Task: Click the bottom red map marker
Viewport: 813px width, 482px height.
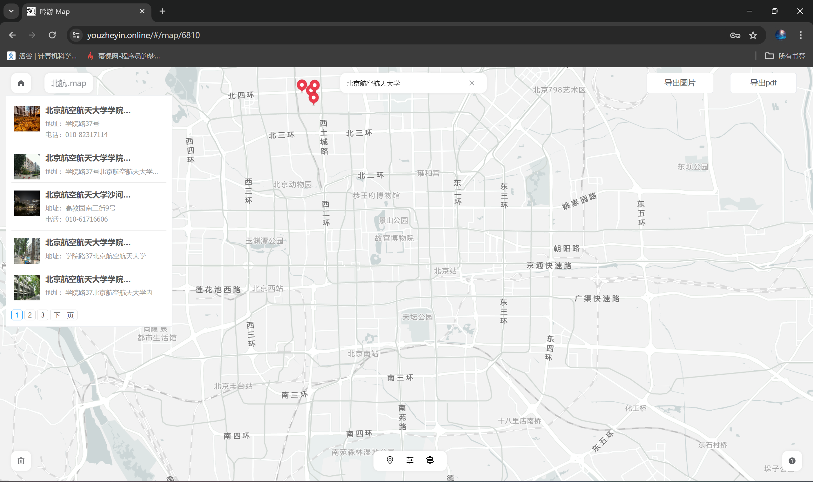Action: coord(314,98)
